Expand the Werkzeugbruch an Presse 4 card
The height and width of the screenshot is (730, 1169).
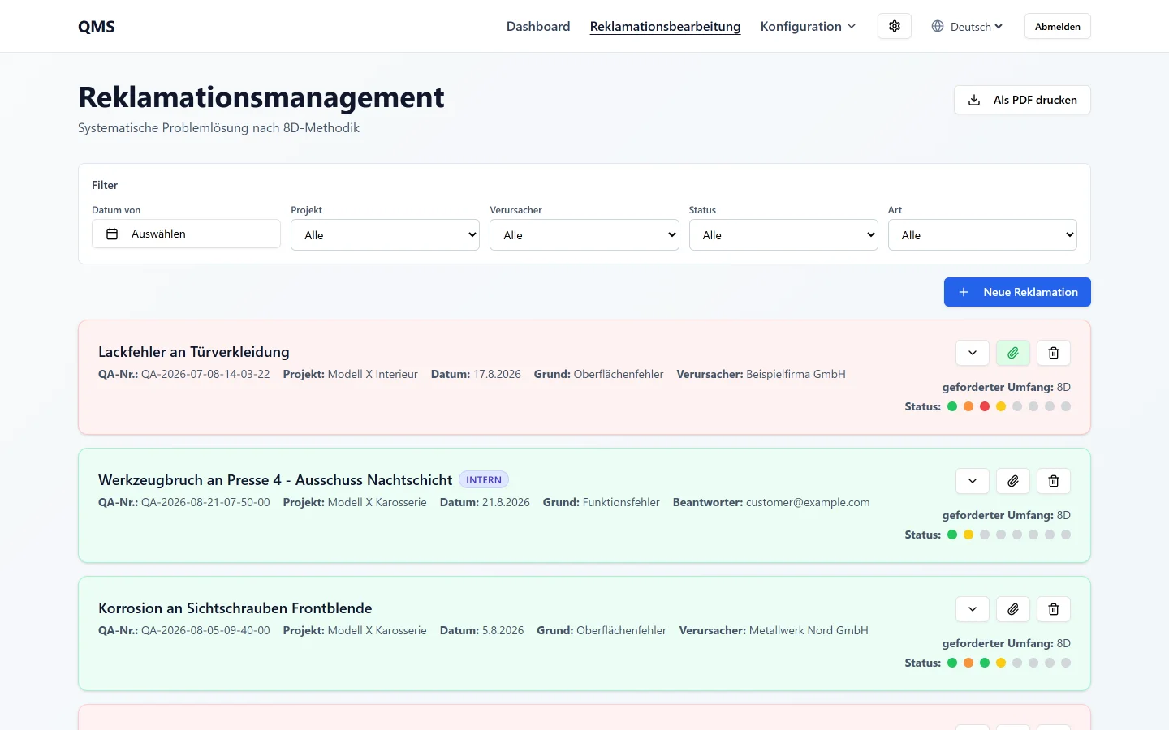tap(973, 481)
